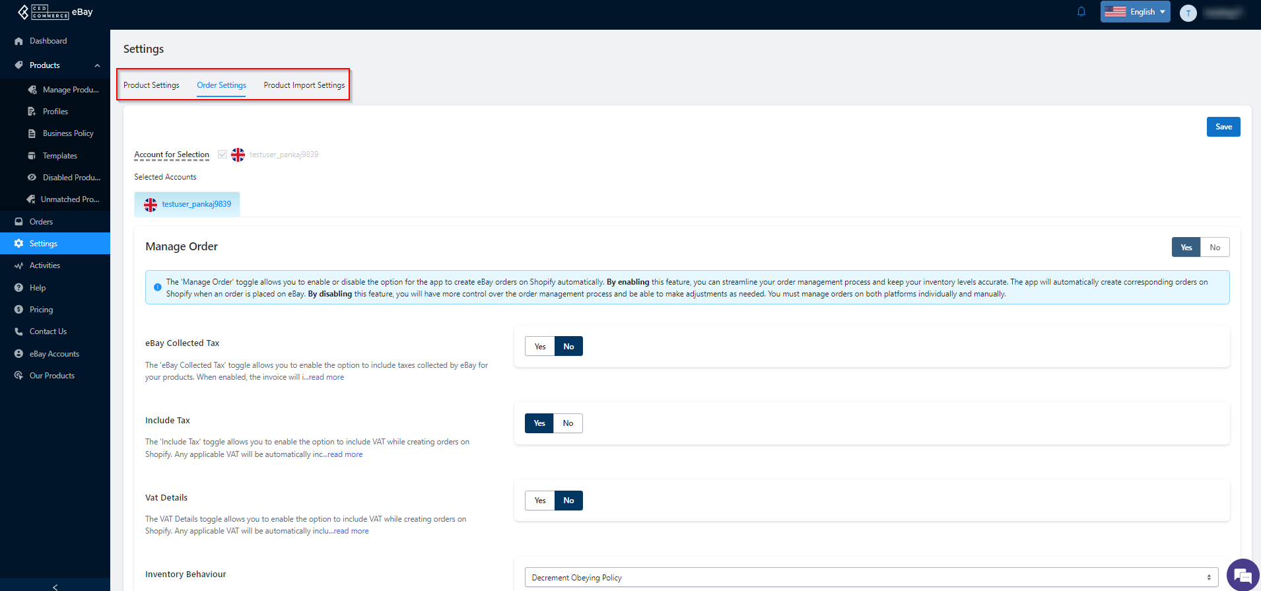Set Include Tax to Yes
Image resolution: width=1261 pixels, height=591 pixels.
point(539,423)
